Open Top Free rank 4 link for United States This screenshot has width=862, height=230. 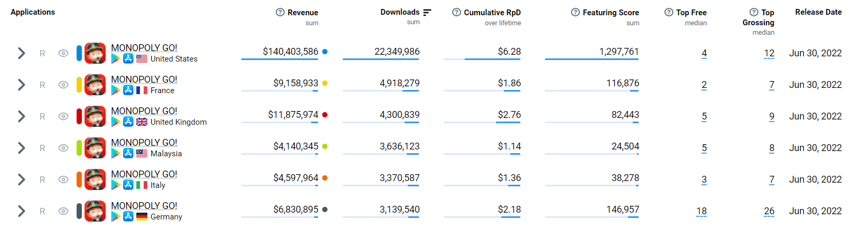[704, 53]
